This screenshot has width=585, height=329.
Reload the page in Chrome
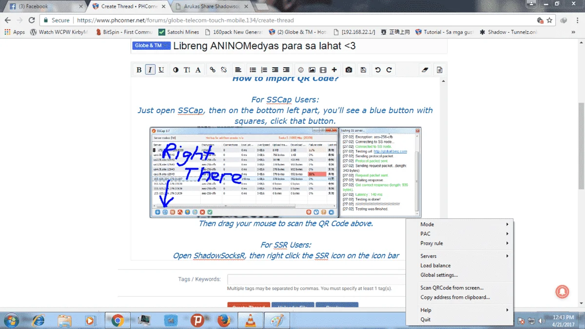click(32, 20)
